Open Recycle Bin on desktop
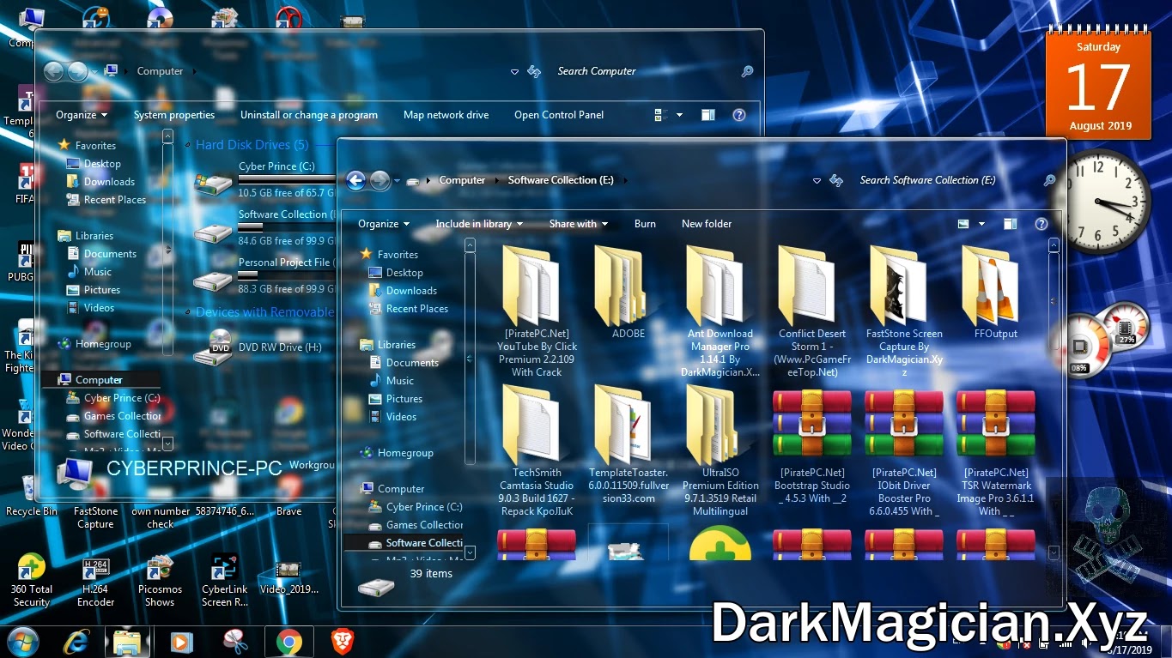This screenshot has width=1172, height=658. pos(31,495)
